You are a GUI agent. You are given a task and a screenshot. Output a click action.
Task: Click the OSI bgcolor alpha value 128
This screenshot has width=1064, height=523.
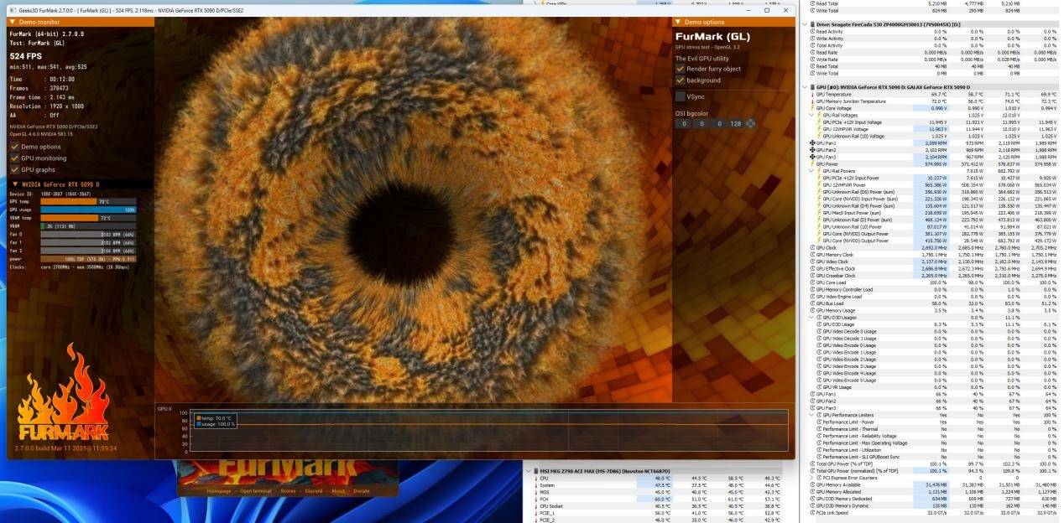point(735,124)
